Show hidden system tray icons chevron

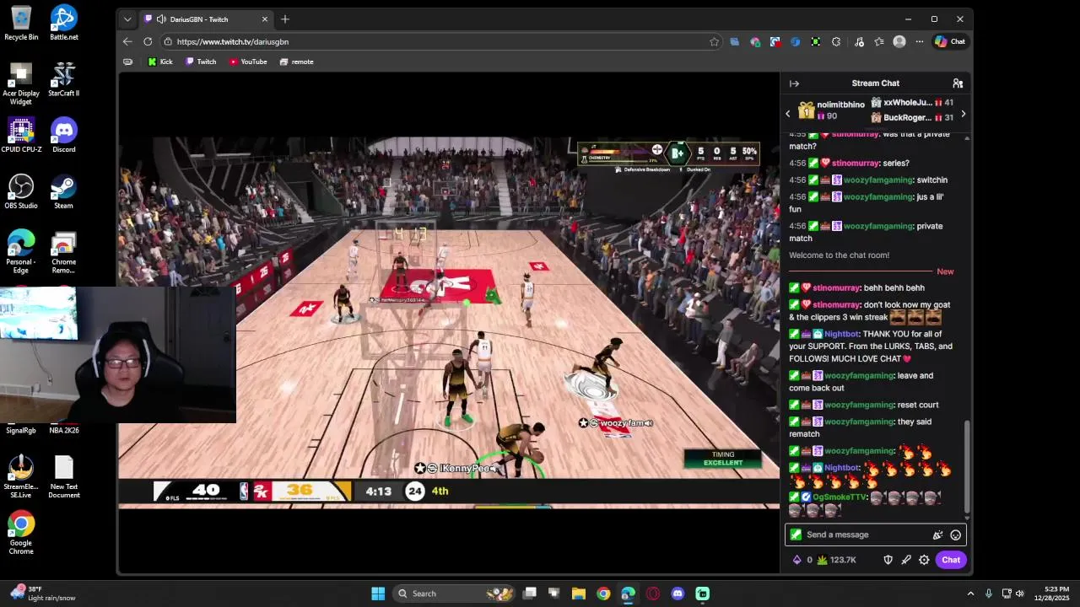[x=970, y=594]
